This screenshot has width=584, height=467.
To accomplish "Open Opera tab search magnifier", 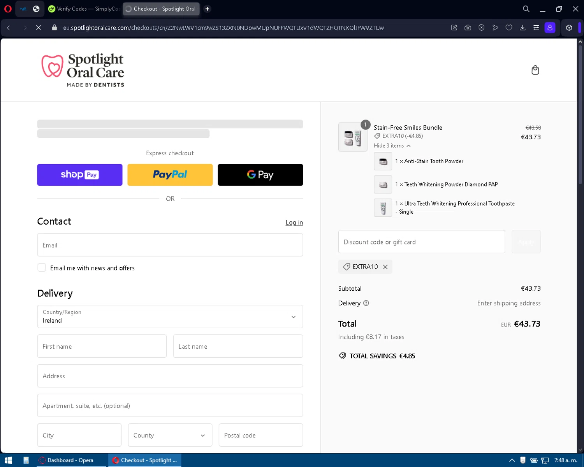I will tap(526, 9).
